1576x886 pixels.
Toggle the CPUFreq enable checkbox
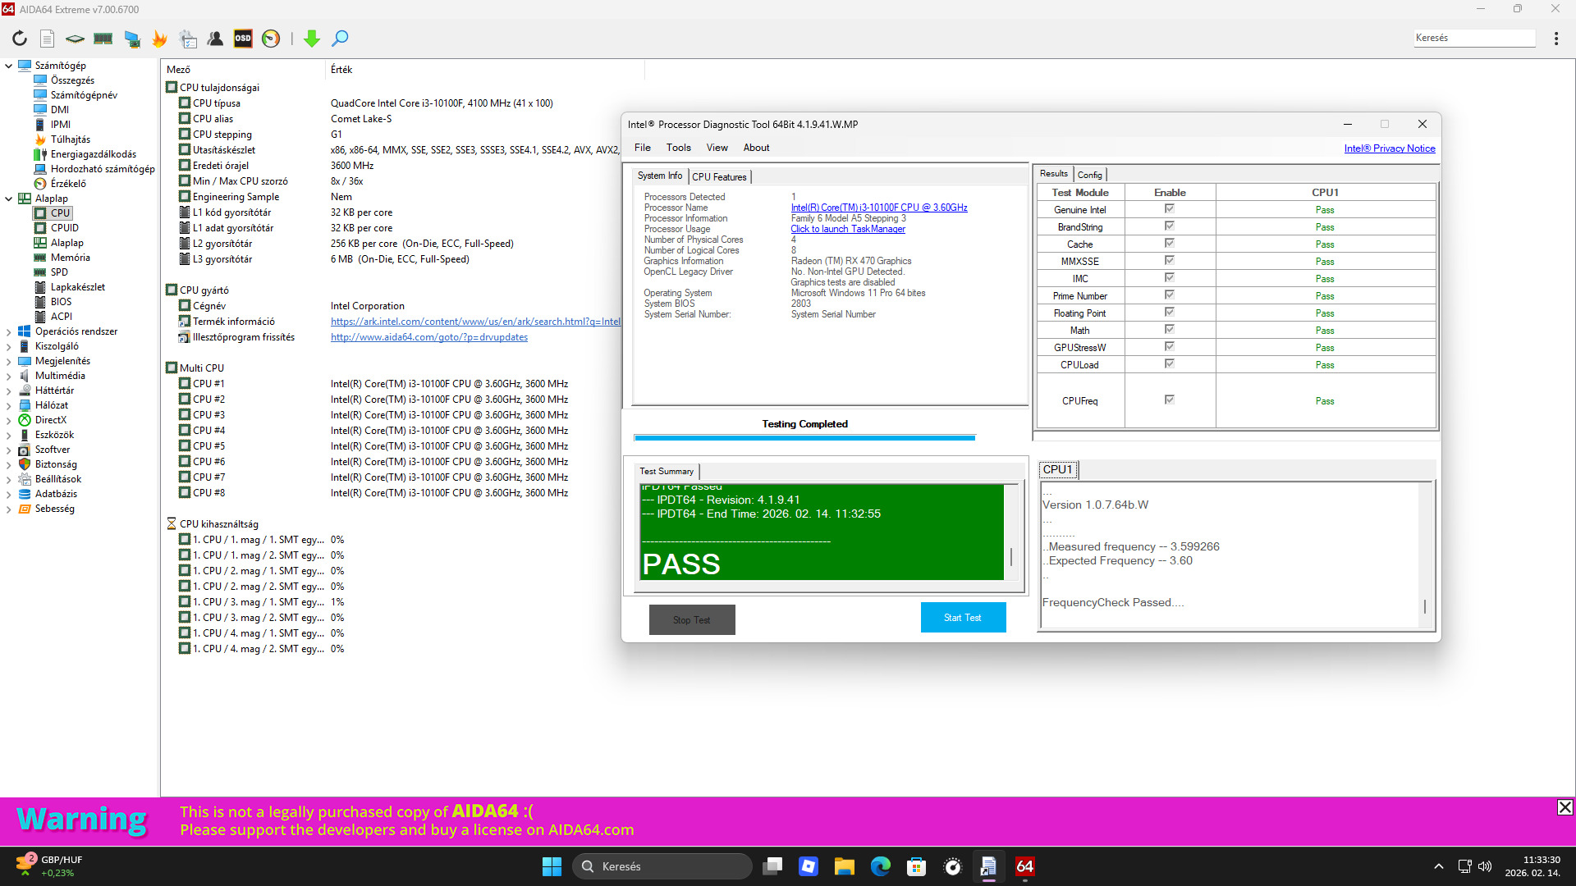point(1170,400)
